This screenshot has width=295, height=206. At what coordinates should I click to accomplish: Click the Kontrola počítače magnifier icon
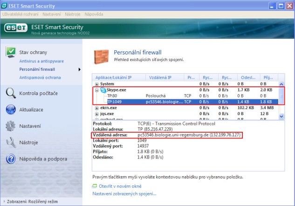[x=11, y=93]
